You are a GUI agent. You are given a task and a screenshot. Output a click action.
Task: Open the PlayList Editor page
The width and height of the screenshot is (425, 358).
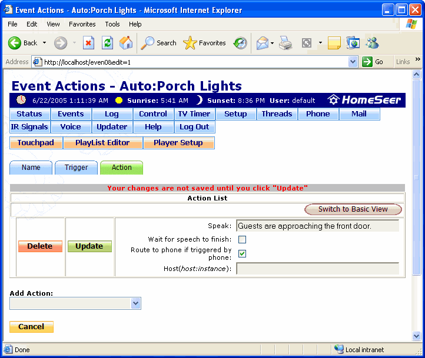[x=103, y=143]
